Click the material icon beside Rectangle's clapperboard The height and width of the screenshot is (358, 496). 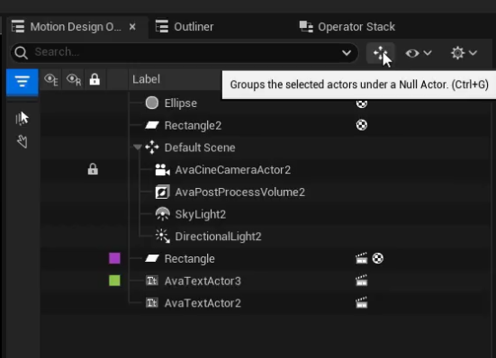point(378,258)
